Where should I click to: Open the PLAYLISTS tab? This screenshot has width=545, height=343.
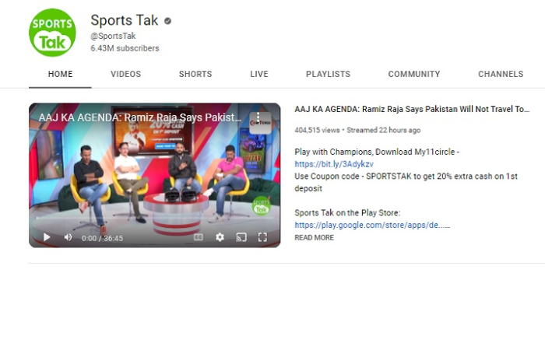point(328,74)
